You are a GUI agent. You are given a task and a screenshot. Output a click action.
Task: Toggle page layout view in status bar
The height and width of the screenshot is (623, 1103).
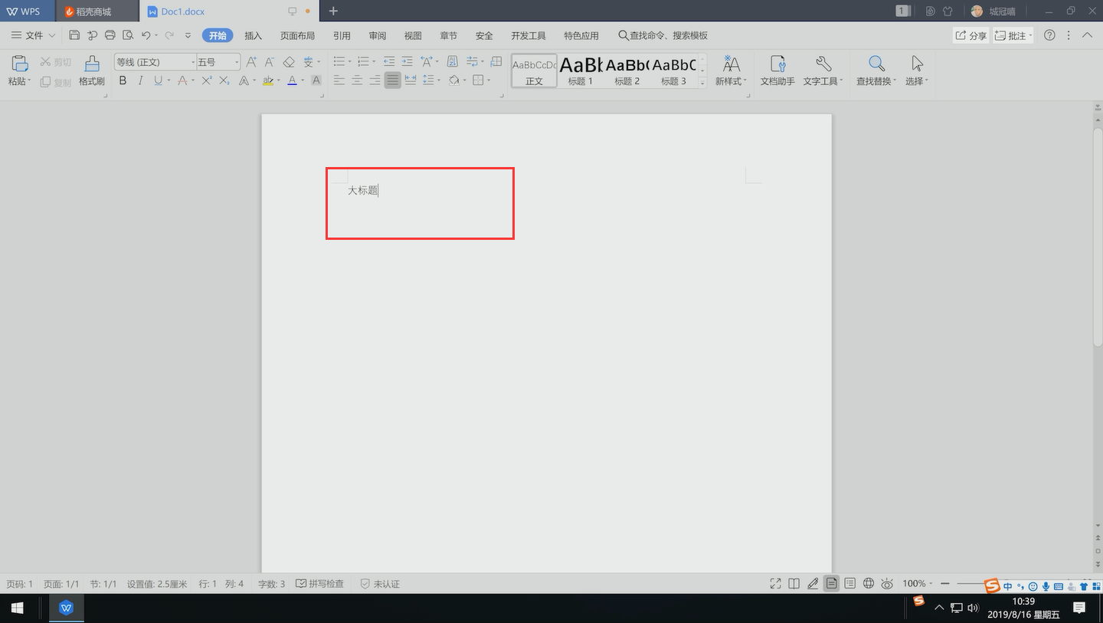tap(831, 584)
